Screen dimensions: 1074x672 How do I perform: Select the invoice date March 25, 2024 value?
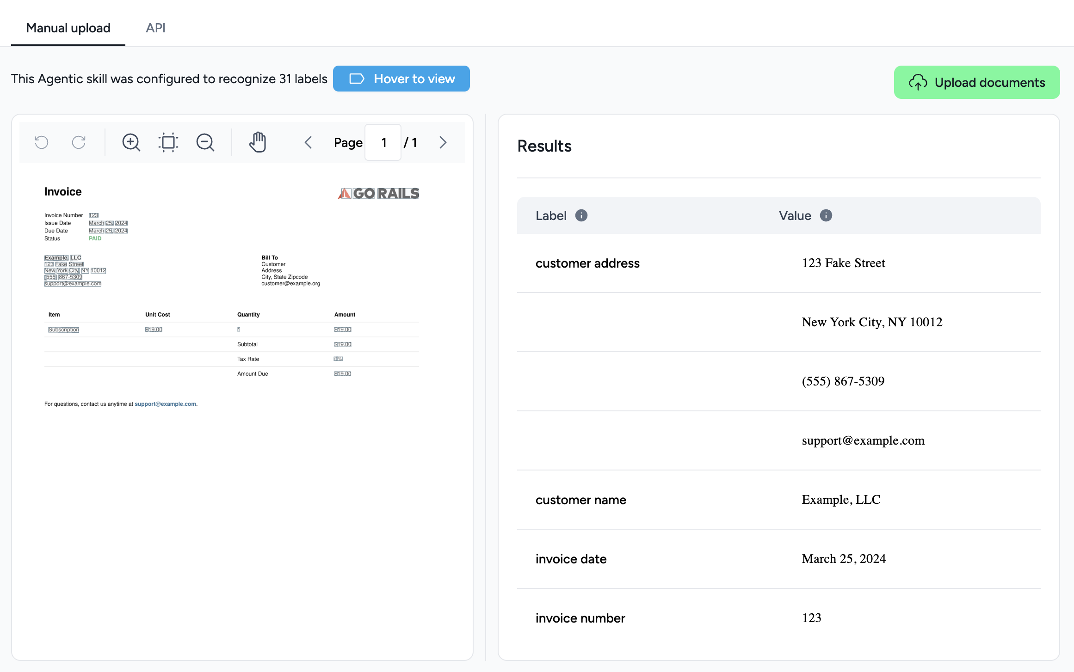pos(844,559)
